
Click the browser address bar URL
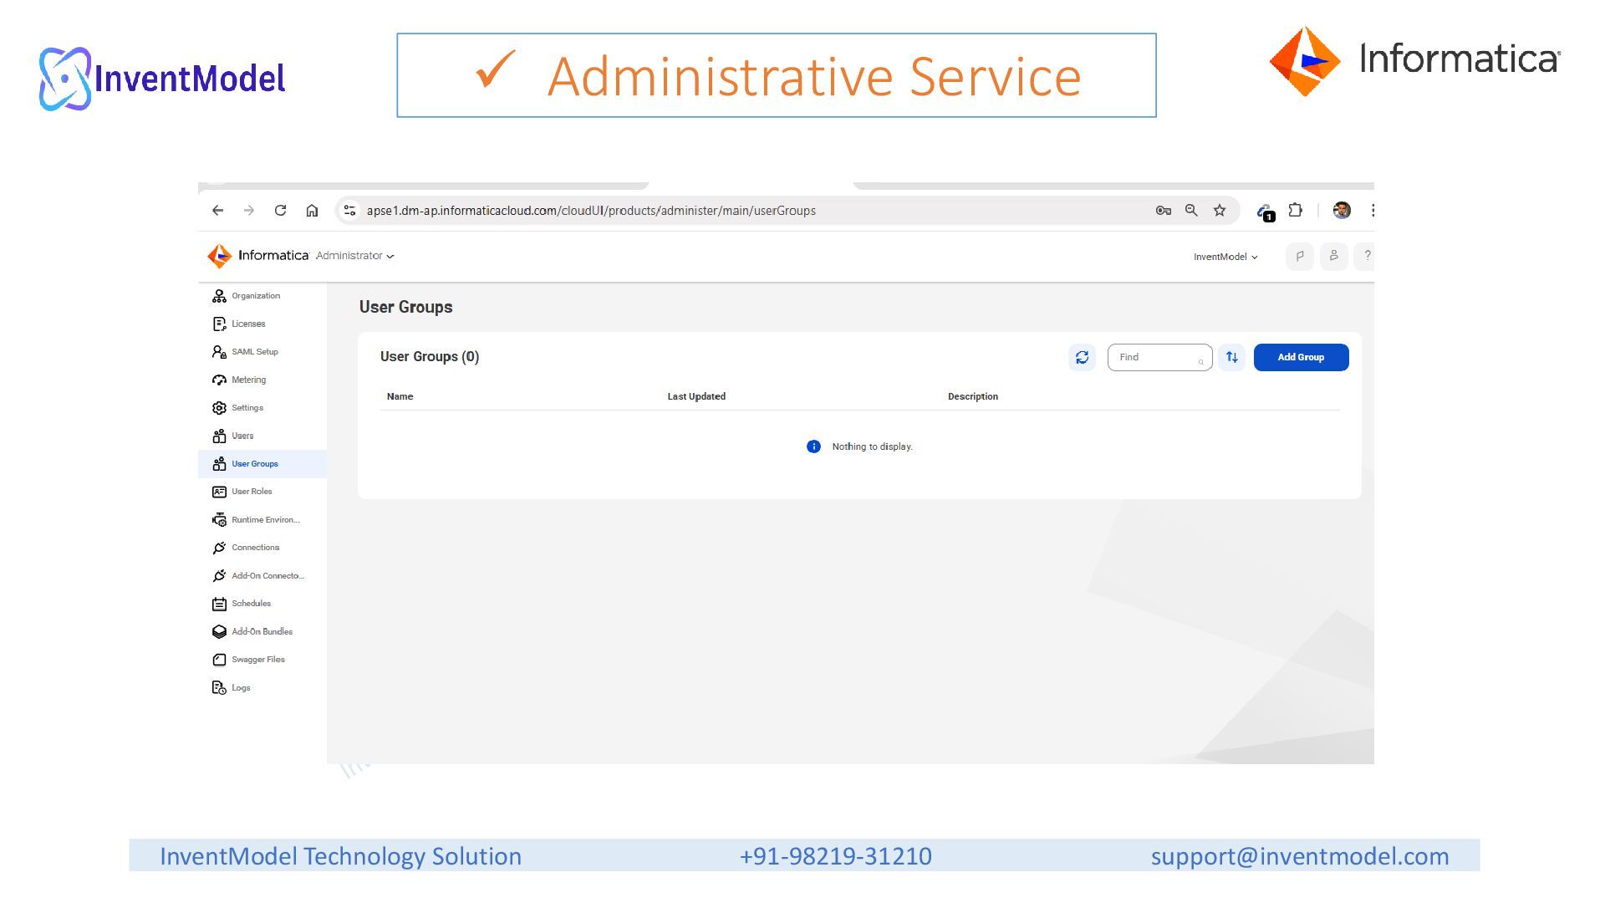click(x=591, y=211)
